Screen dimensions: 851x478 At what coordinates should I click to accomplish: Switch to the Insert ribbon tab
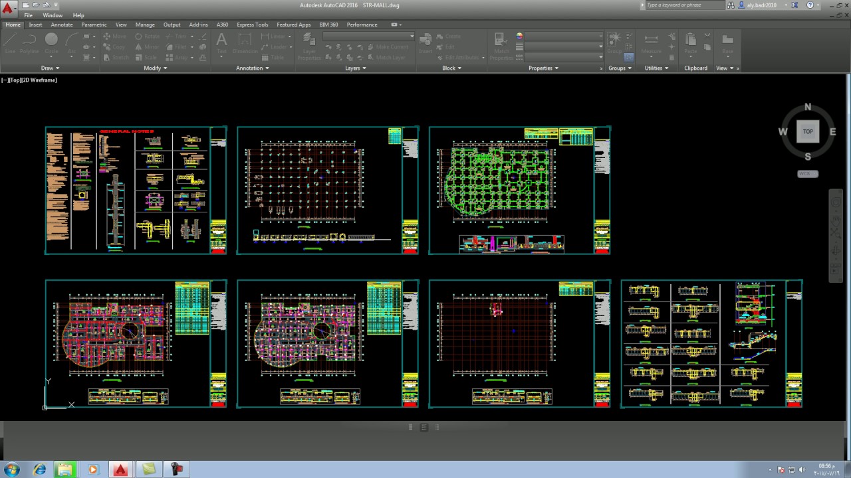(35, 25)
